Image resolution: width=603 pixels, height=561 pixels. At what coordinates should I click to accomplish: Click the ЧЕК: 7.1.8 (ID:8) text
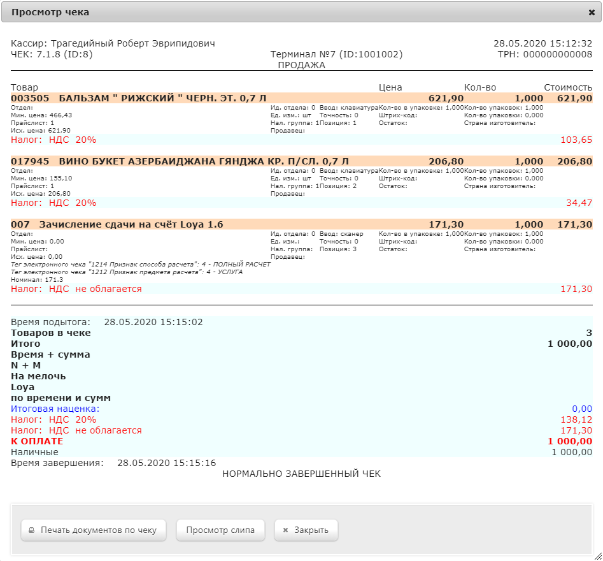52,54
